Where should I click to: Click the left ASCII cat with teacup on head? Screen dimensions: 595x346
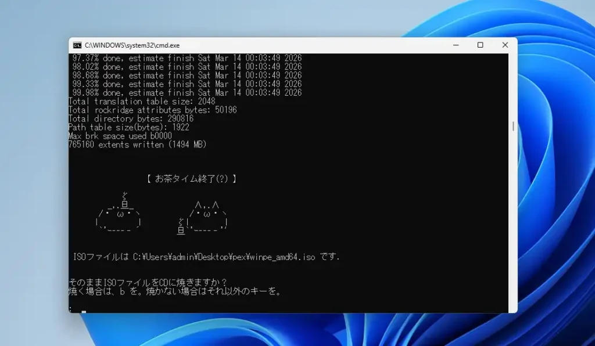click(119, 215)
